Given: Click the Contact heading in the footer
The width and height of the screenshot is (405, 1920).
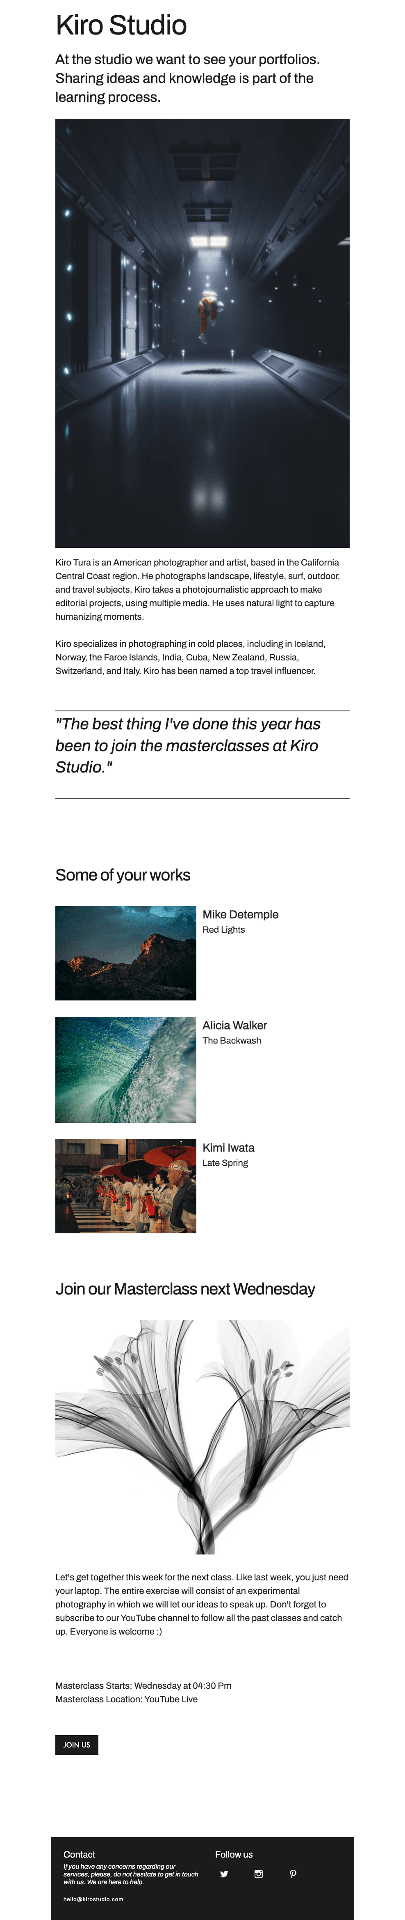Looking at the screenshot, I should coord(79,1854).
